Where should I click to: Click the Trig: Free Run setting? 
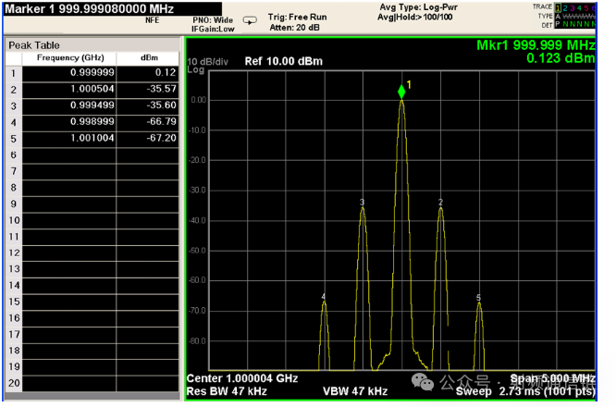tap(298, 18)
